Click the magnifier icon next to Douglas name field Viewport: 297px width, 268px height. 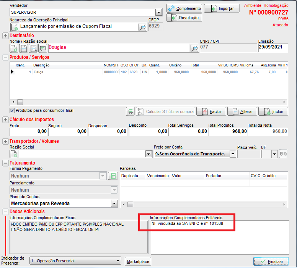point(194,48)
